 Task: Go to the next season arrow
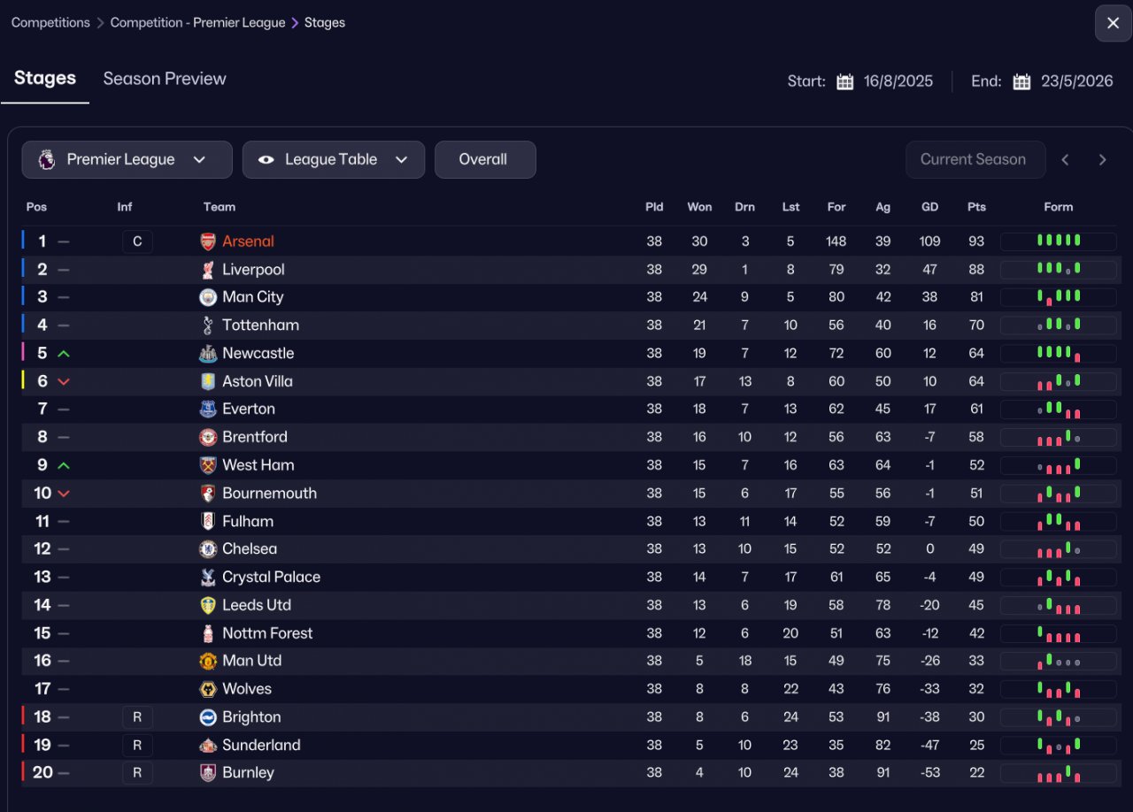pos(1102,160)
